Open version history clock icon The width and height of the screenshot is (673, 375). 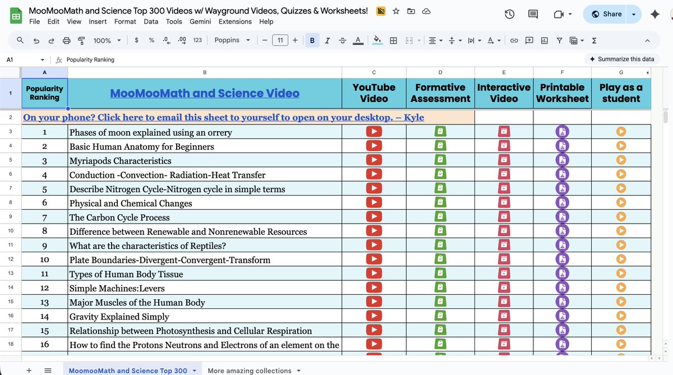pyautogui.click(x=509, y=14)
